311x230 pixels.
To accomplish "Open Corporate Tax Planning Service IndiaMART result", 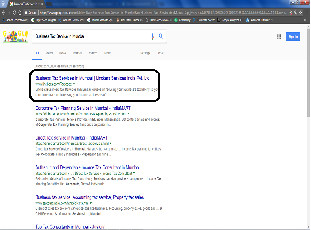I will (83, 108).
